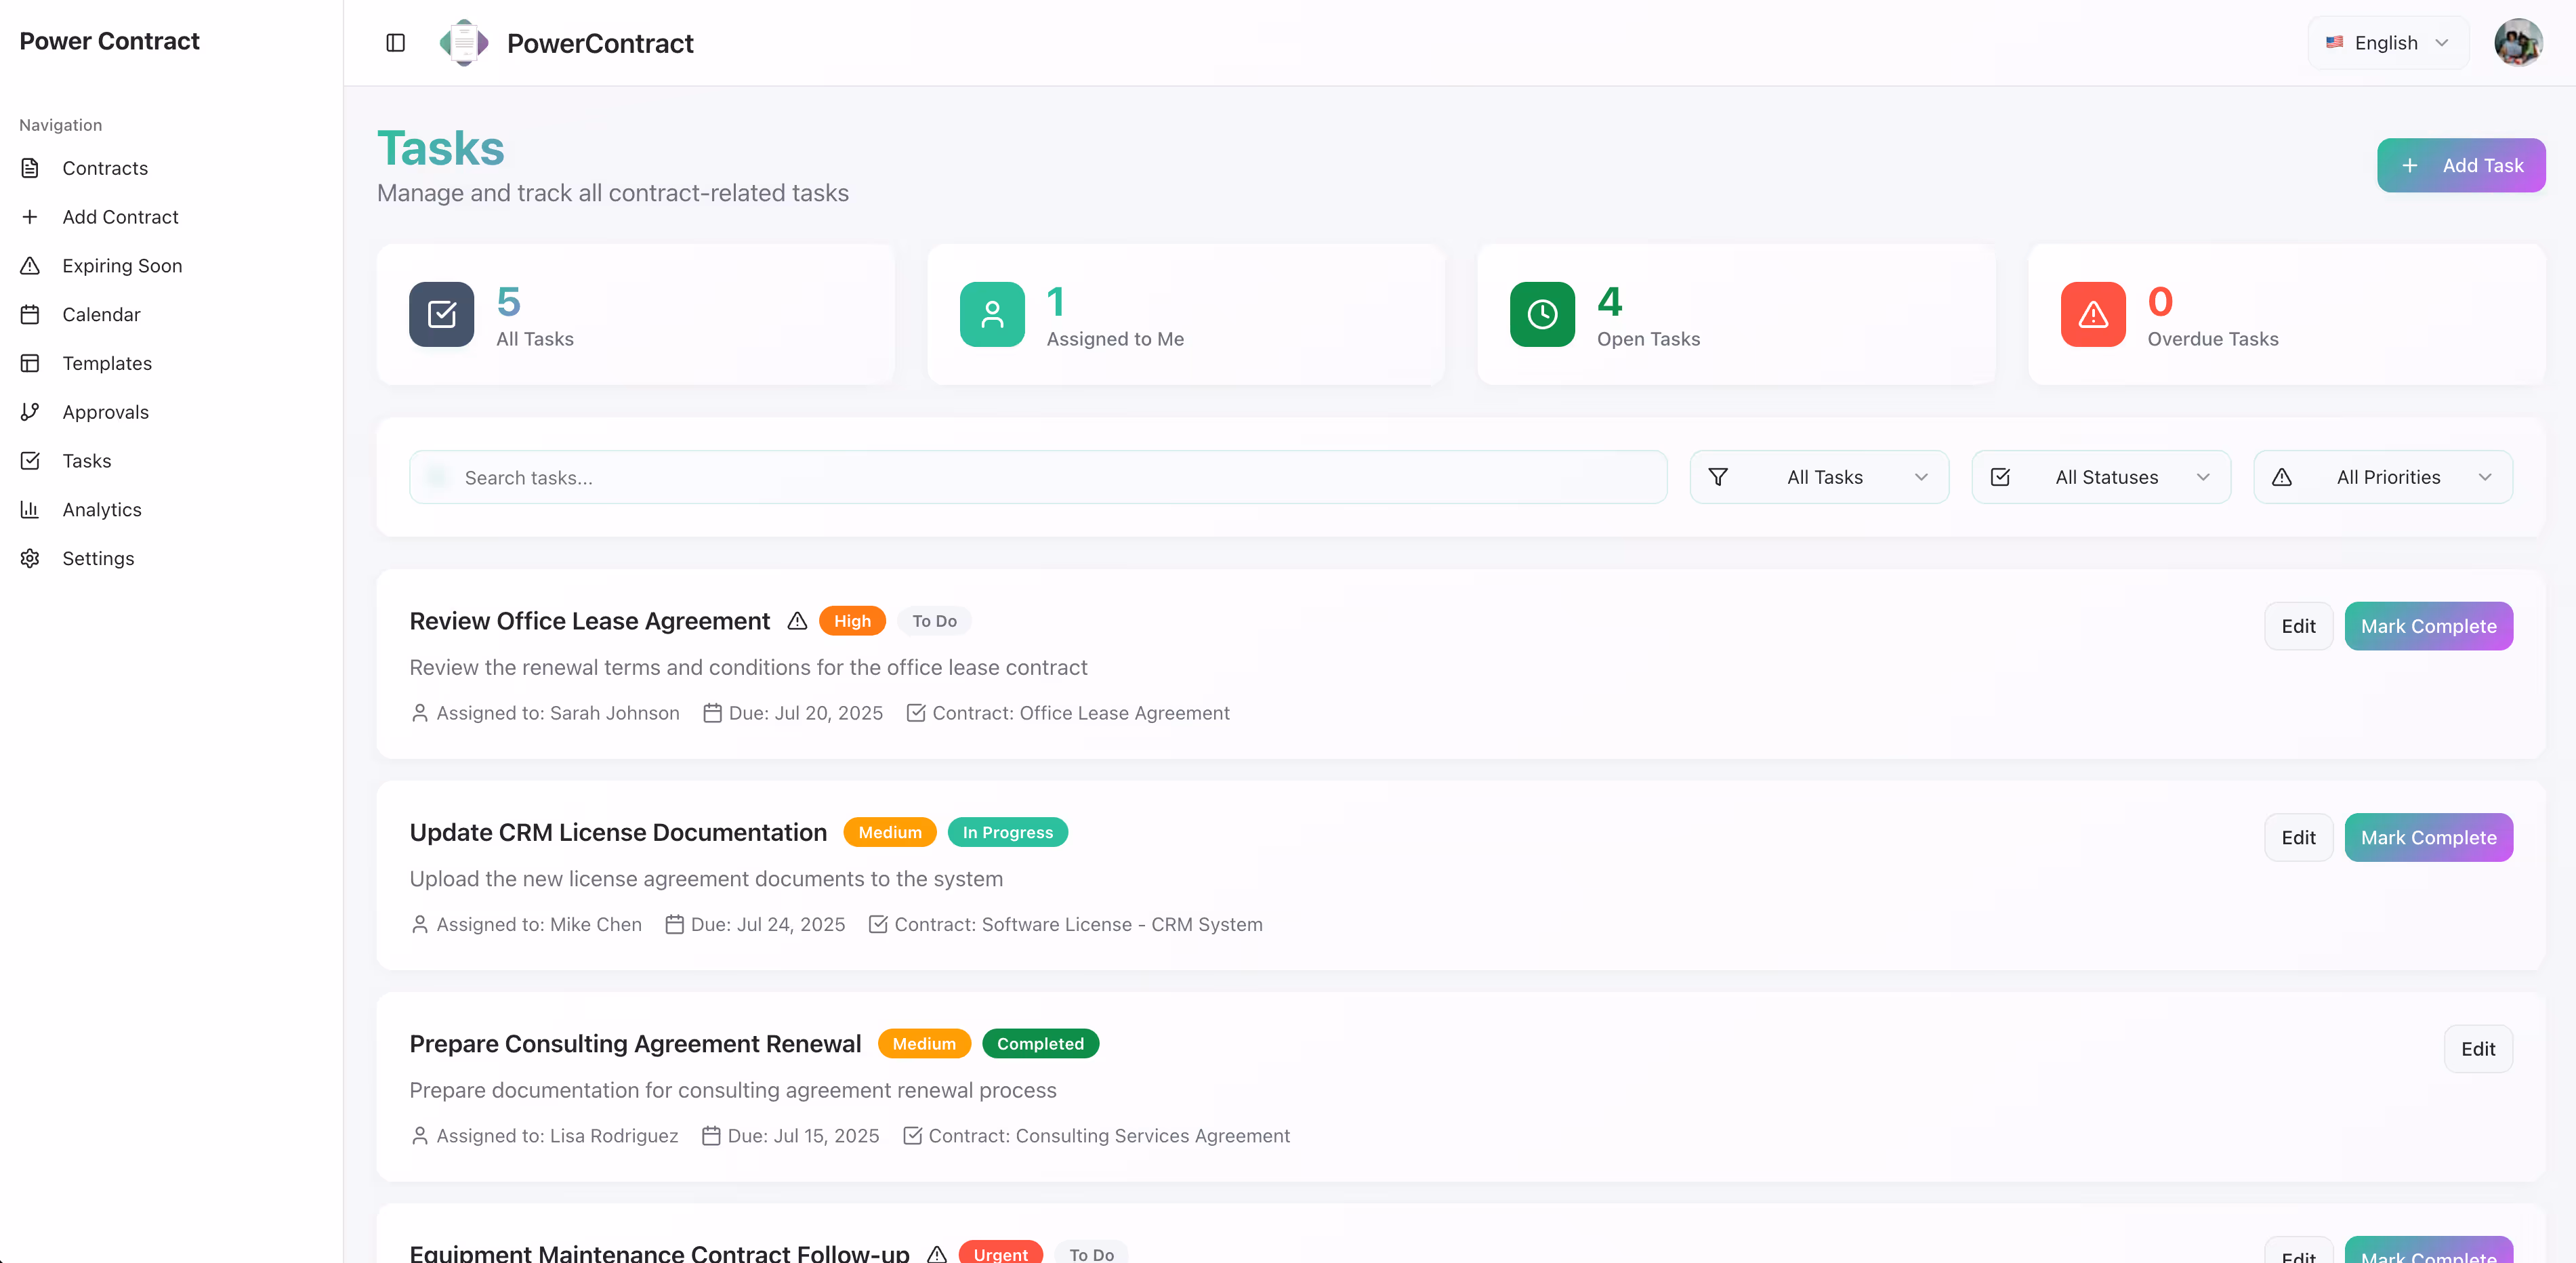Click the Urgent priority badge
Viewport: 2576px width, 1263px height.
click(x=1000, y=1253)
